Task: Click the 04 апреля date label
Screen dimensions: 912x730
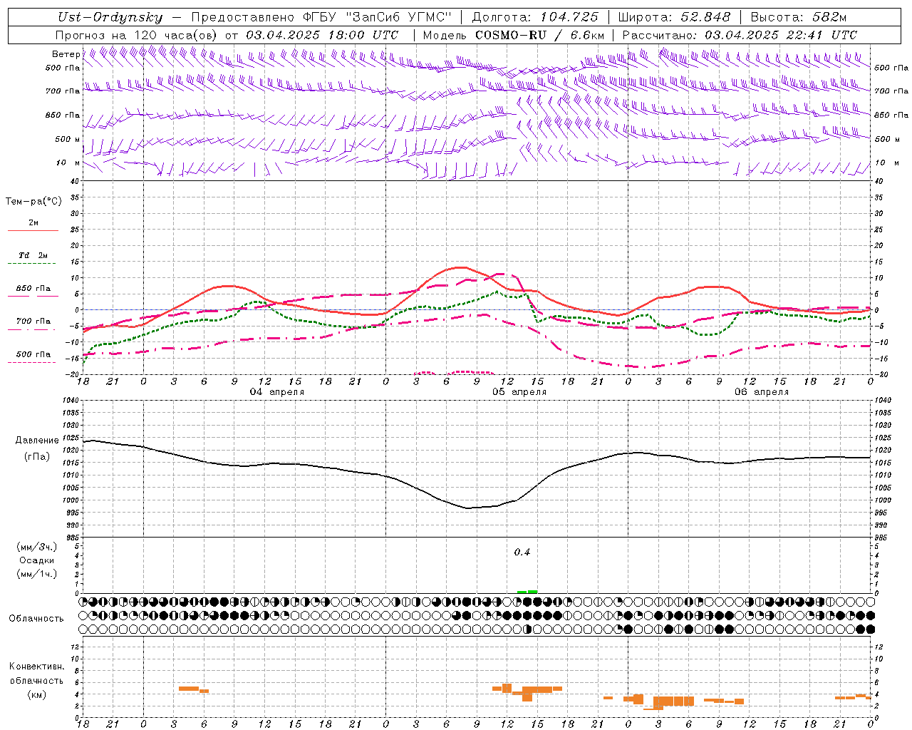Action: [x=277, y=392]
